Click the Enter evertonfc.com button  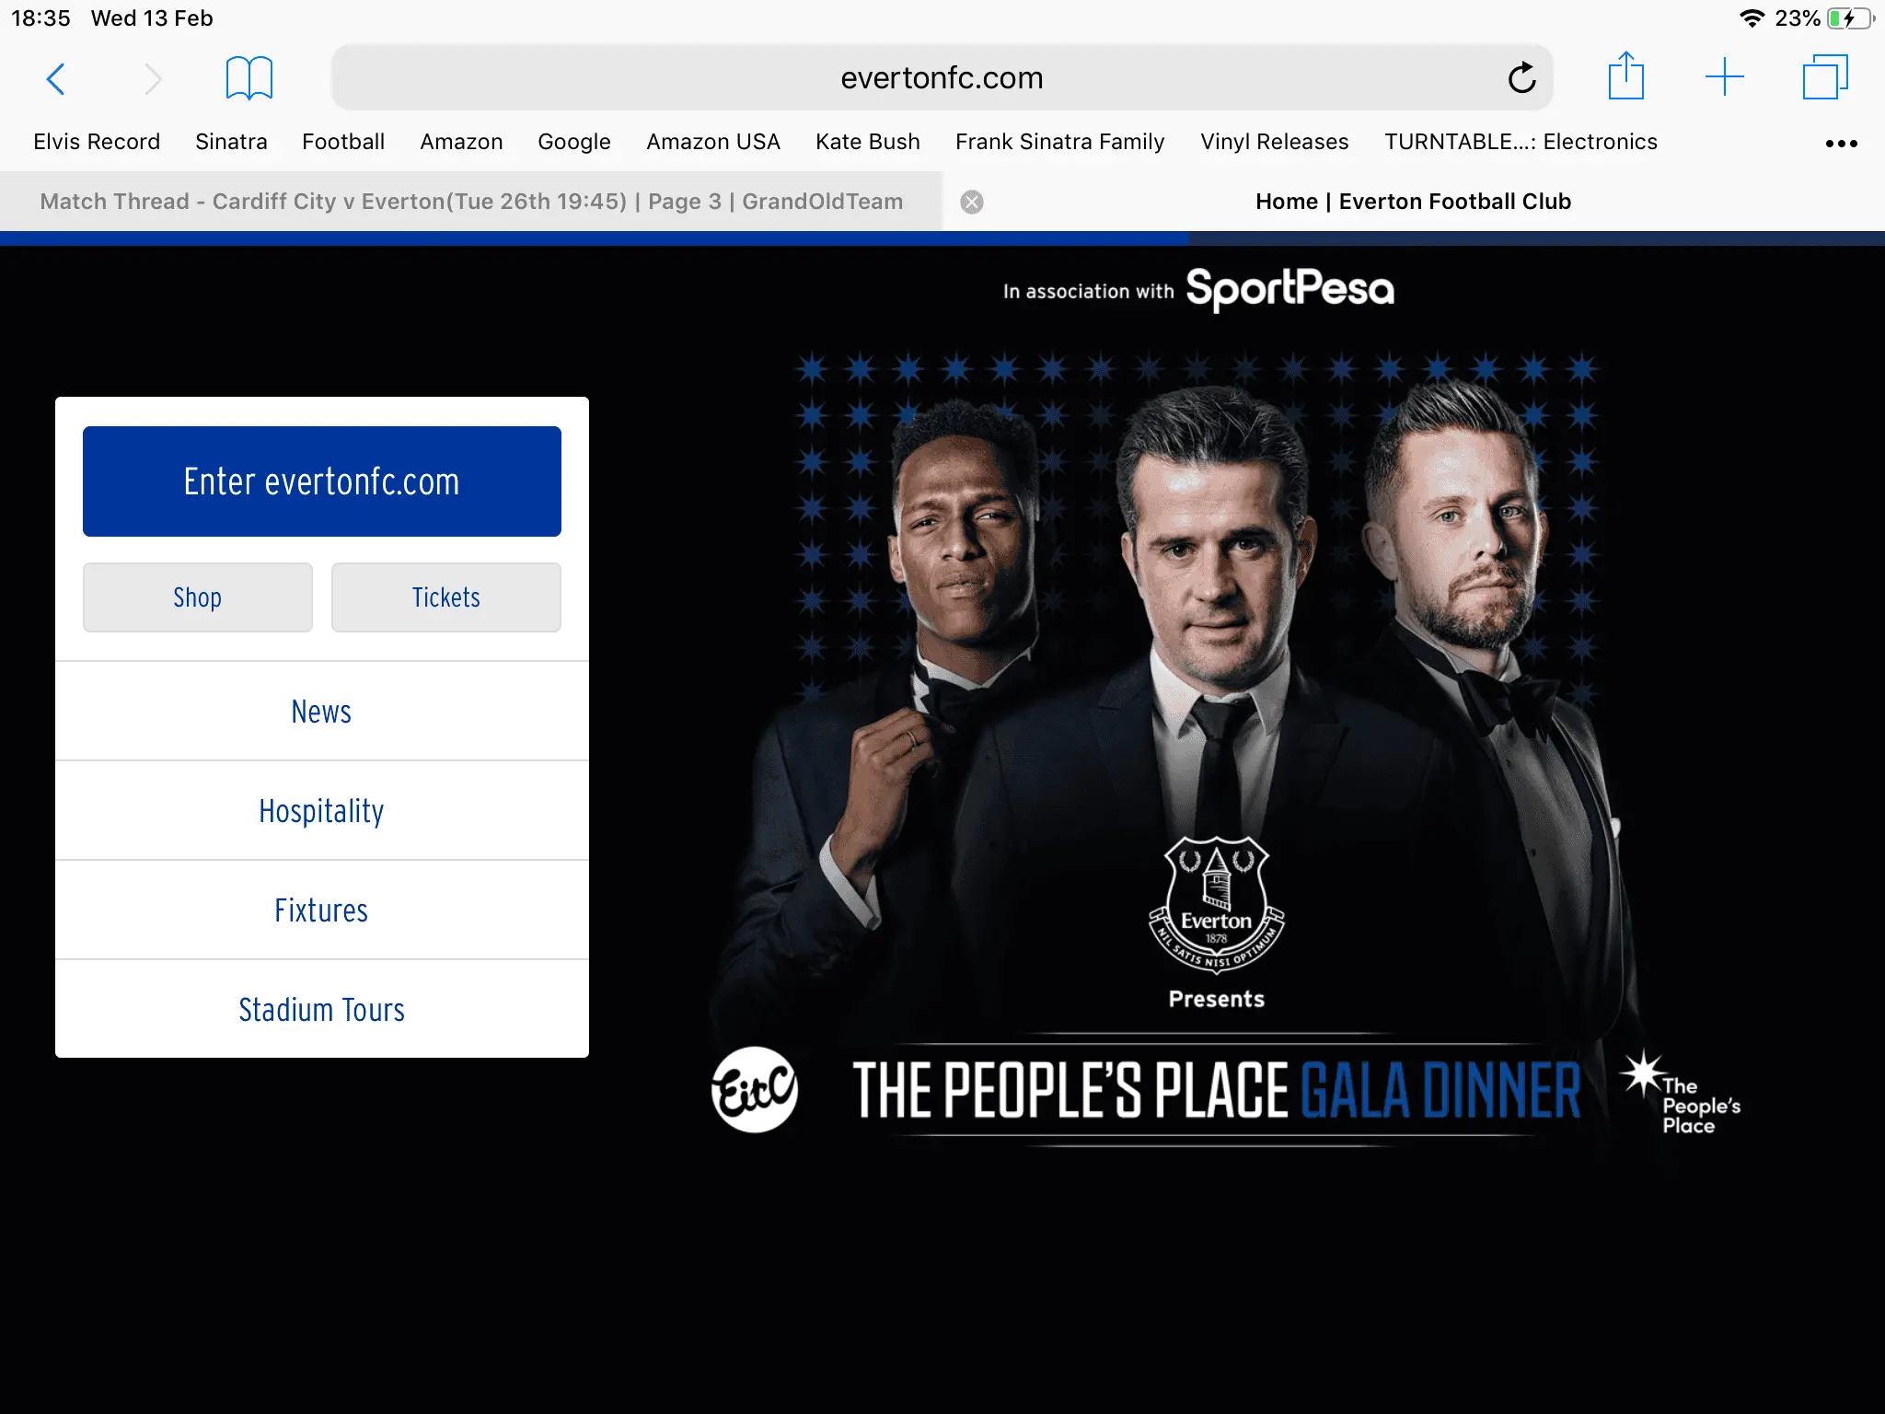[322, 481]
